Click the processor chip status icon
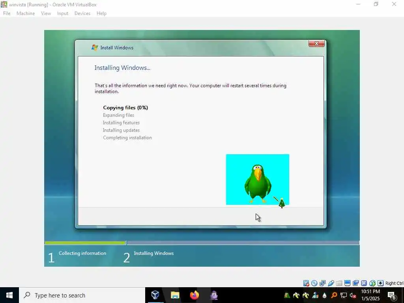Viewport: 404px width, 303px height. point(364,283)
